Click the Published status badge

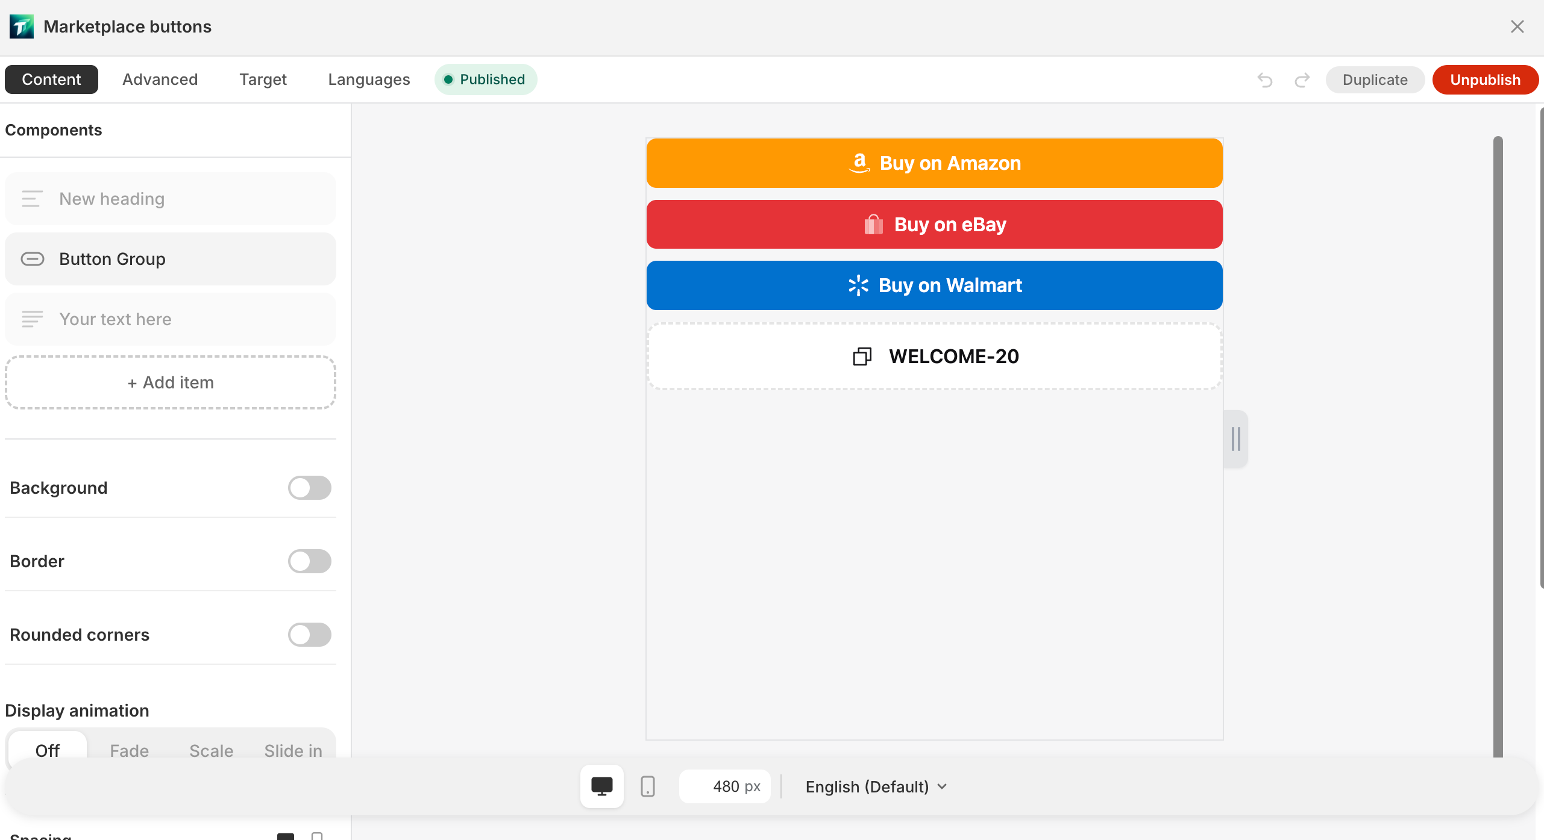tap(486, 79)
